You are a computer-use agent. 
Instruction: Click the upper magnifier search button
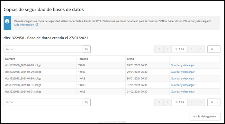(x=86, y=49)
